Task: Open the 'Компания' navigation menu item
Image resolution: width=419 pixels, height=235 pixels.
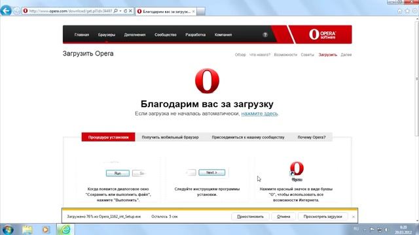Action: click(x=223, y=35)
